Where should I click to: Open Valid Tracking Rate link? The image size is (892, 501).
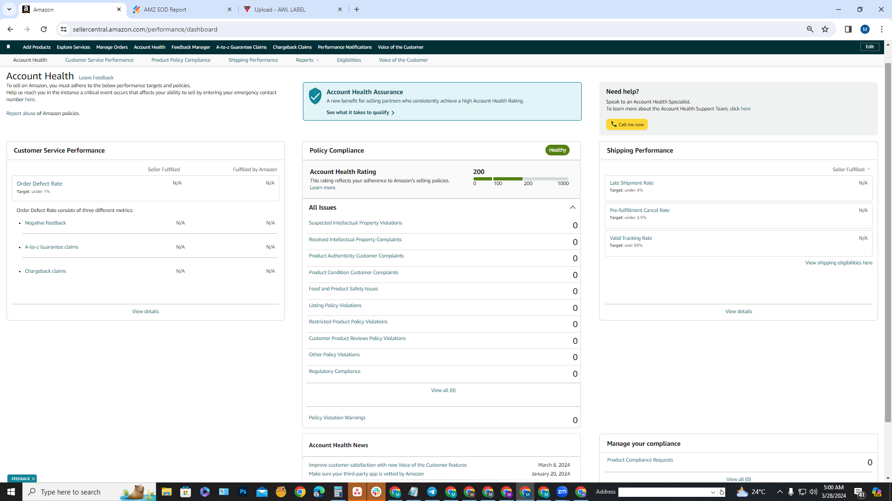point(630,238)
